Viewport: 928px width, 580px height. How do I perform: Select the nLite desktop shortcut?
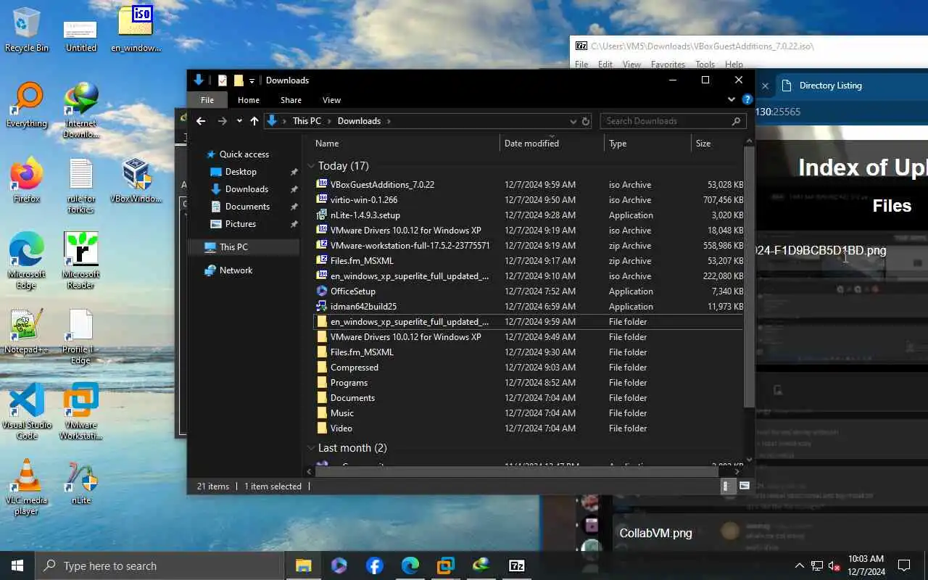81,482
